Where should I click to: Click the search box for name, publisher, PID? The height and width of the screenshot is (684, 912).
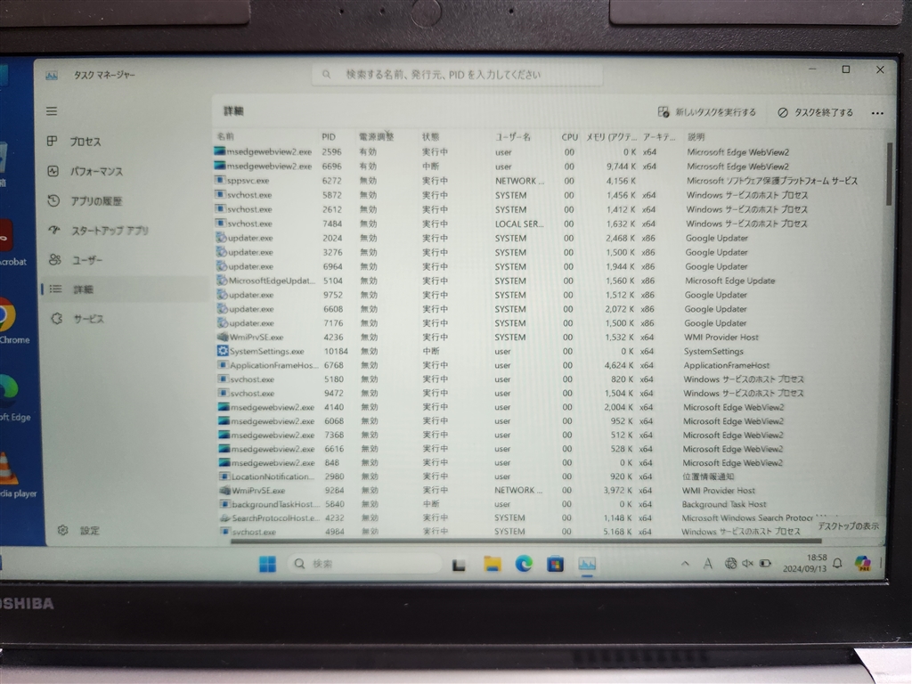click(x=457, y=75)
